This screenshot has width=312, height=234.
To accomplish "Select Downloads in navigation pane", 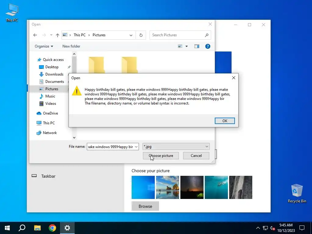I will (51, 74).
